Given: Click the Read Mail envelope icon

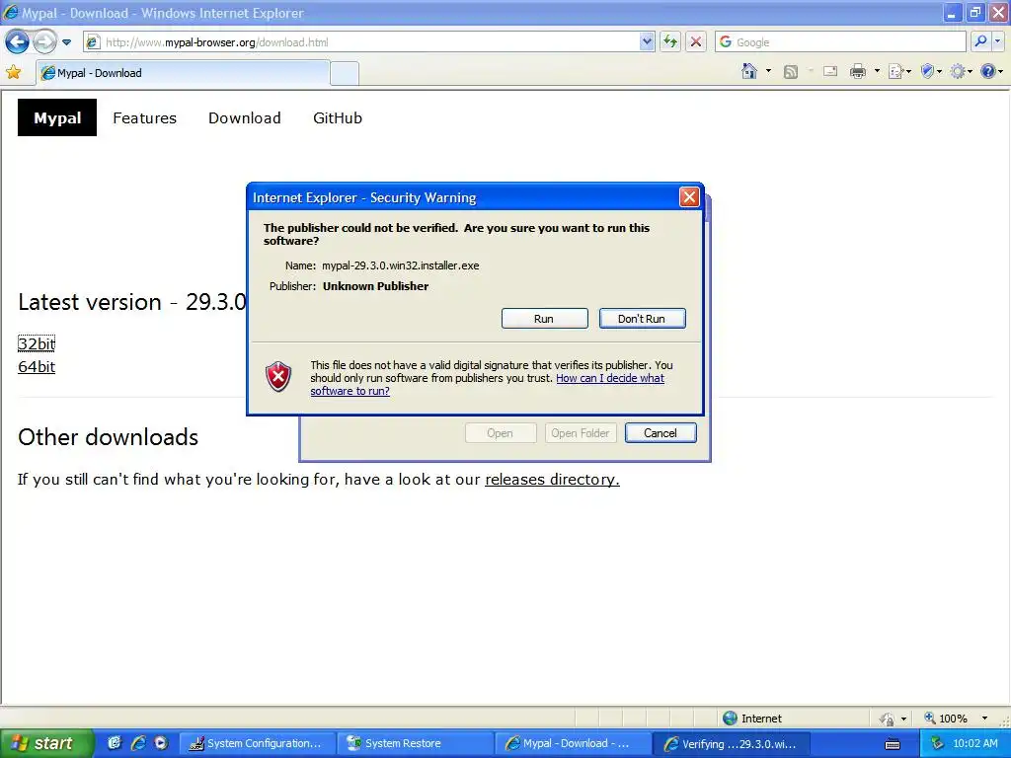Looking at the screenshot, I should coord(830,71).
